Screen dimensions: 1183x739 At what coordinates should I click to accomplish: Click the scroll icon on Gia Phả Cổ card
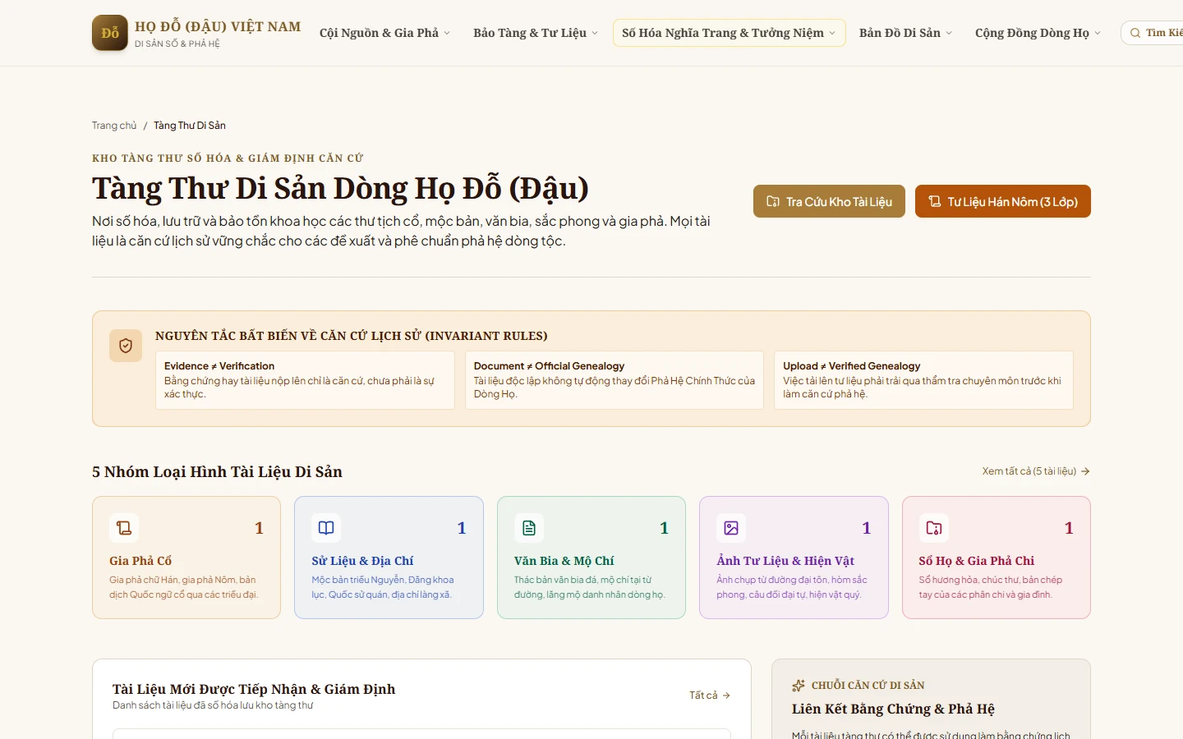click(124, 528)
